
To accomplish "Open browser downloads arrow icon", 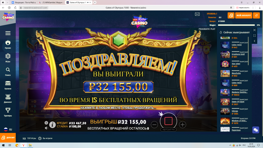I will (260, 8).
